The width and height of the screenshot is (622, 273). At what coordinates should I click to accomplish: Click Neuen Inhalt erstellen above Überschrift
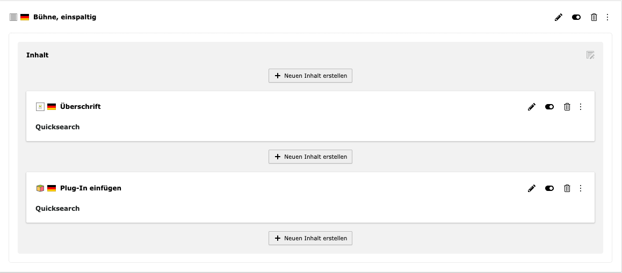pos(310,76)
